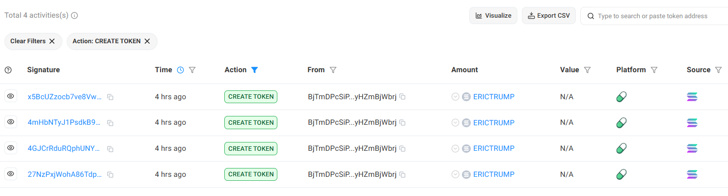This screenshot has width=728, height=196.
Task: Click the Visualize button
Action: pyautogui.click(x=493, y=16)
